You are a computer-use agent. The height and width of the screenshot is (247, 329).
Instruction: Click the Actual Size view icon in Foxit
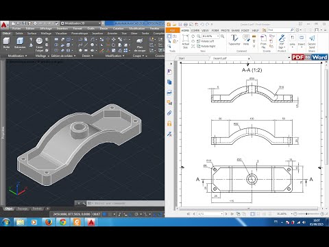coord(185,42)
